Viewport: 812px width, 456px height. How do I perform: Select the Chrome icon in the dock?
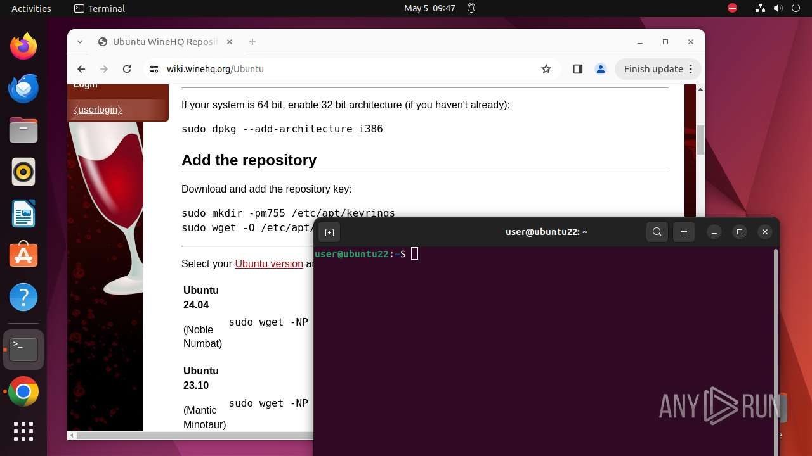pos(23,392)
